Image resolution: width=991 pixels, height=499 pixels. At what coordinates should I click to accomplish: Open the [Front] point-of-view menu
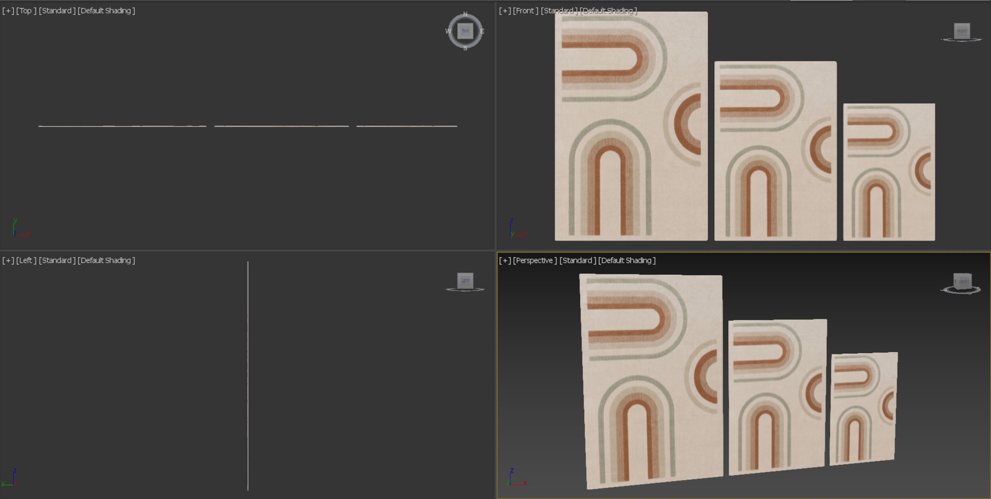pos(525,10)
